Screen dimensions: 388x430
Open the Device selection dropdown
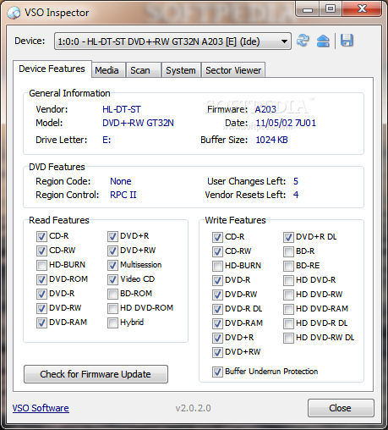[x=172, y=41]
